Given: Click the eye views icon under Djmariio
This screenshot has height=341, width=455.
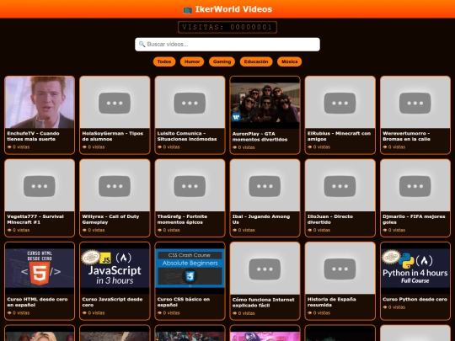Looking at the screenshot, I should 385,230.
